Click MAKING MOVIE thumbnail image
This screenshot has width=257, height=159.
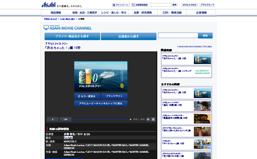coord(202,72)
